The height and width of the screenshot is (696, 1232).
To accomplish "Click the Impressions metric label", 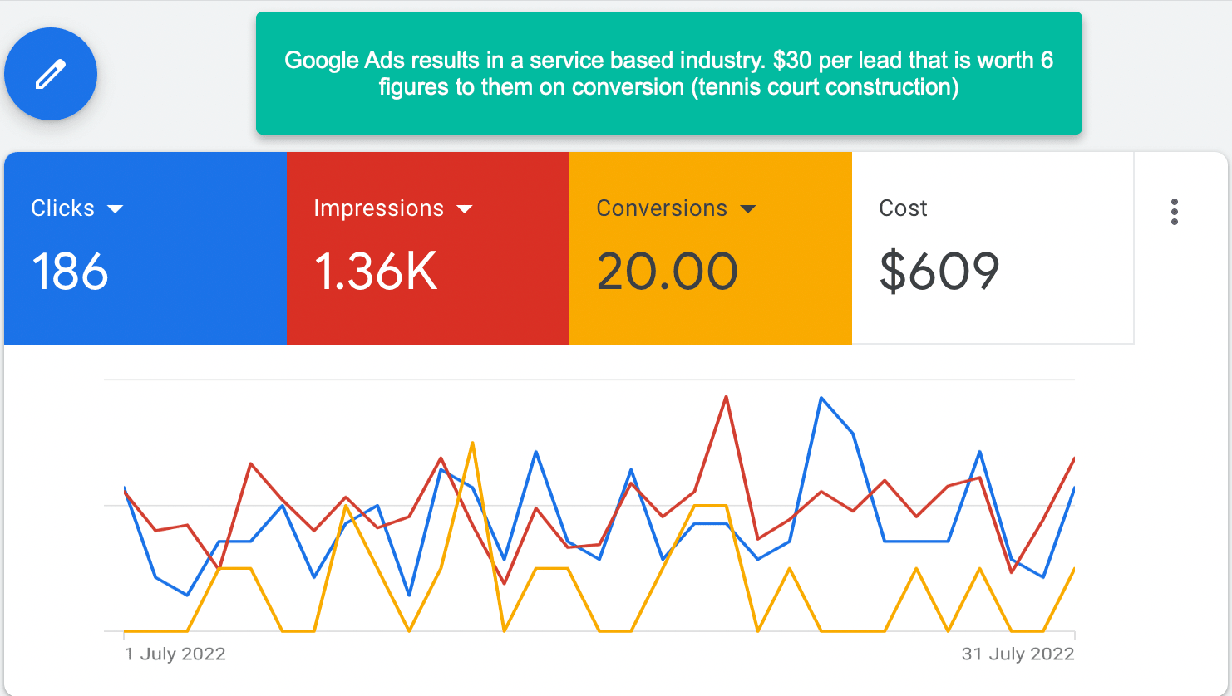I will tap(378, 208).
